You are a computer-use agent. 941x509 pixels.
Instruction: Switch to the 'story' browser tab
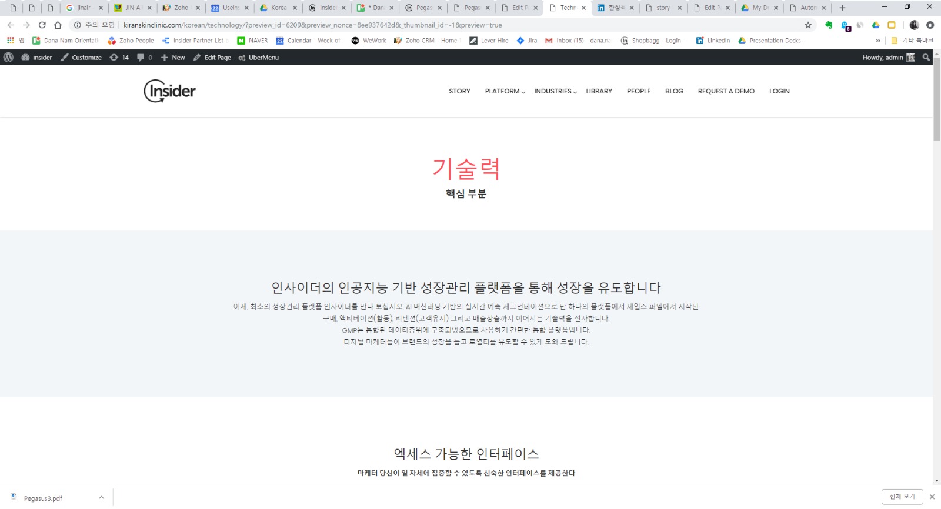point(663,8)
